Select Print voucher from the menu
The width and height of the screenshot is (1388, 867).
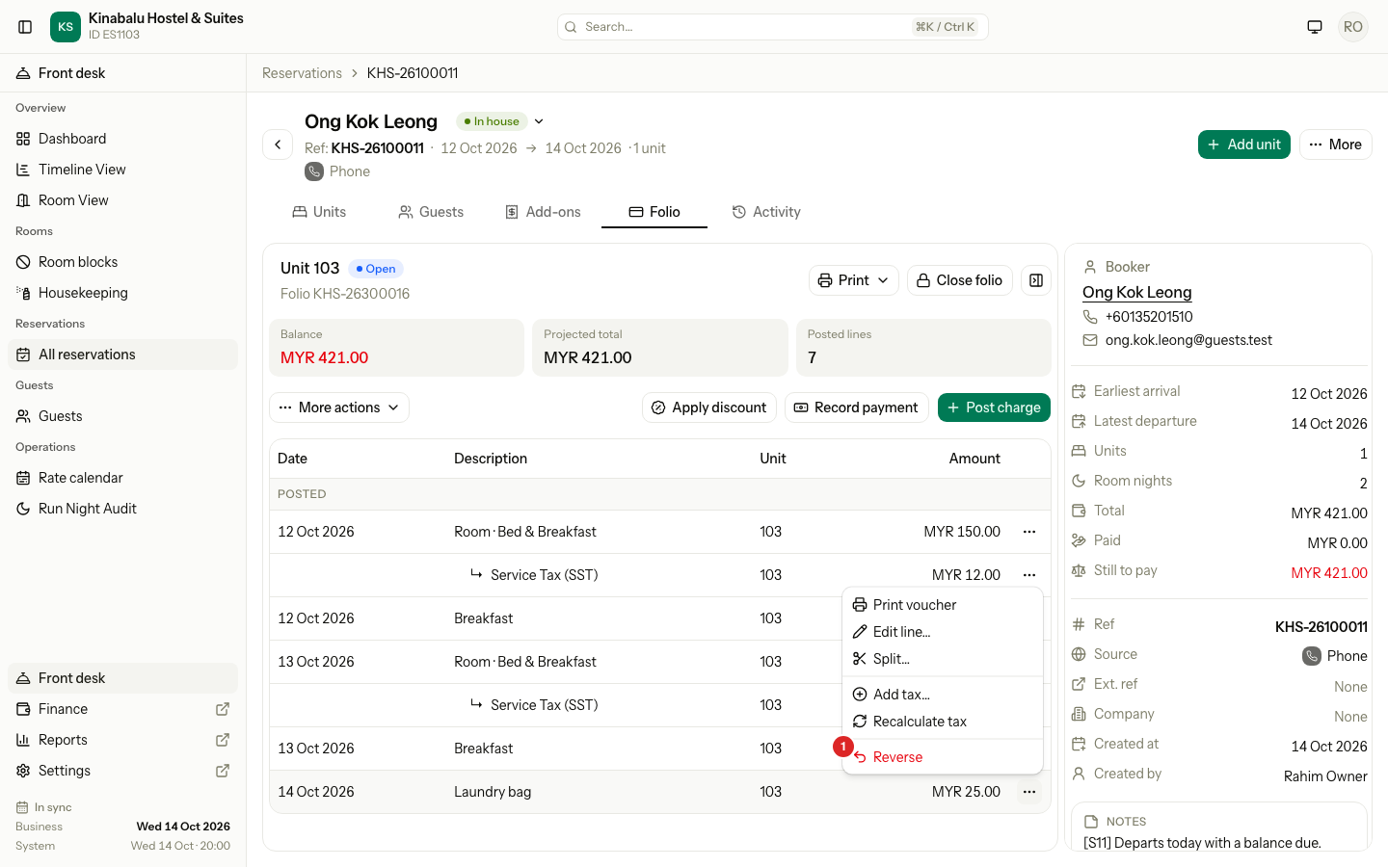click(943, 605)
